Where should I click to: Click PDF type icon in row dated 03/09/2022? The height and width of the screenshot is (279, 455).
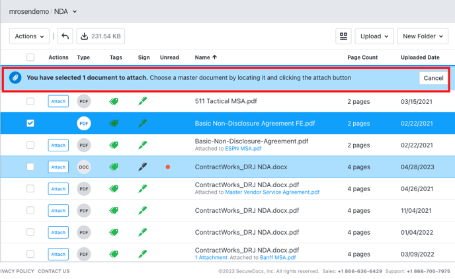click(84, 254)
